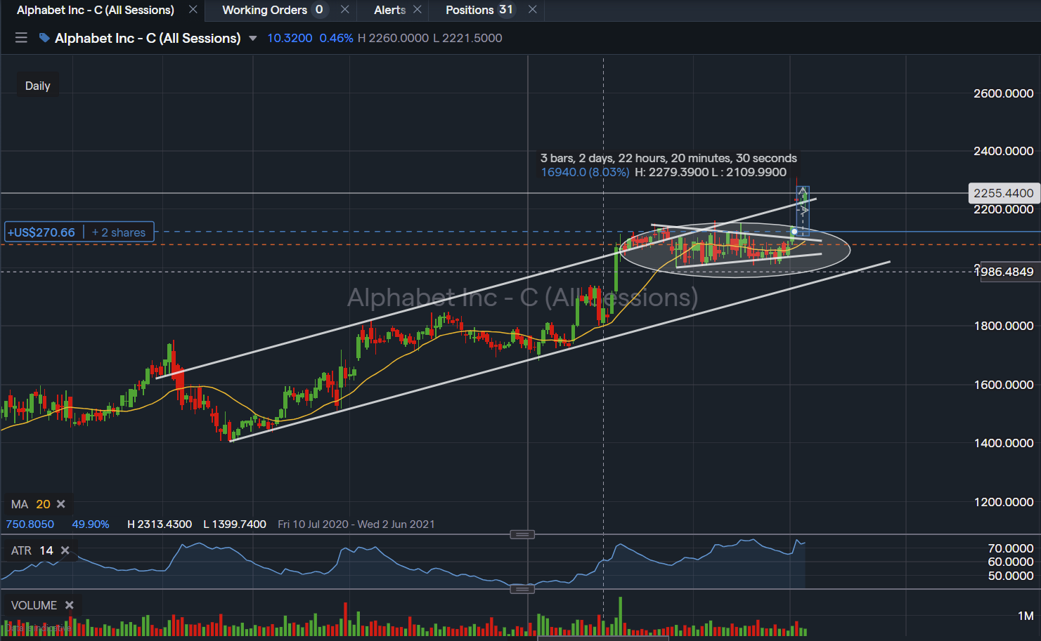Close the Alerts tab

pyautogui.click(x=418, y=10)
